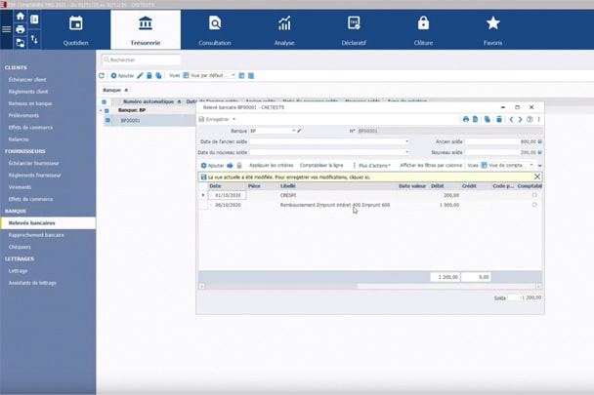Image resolution: width=594 pixels, height=395 pixels.
Task: Expand Date de l'ancien solde dropdown
Action: (x=405, y=141)
